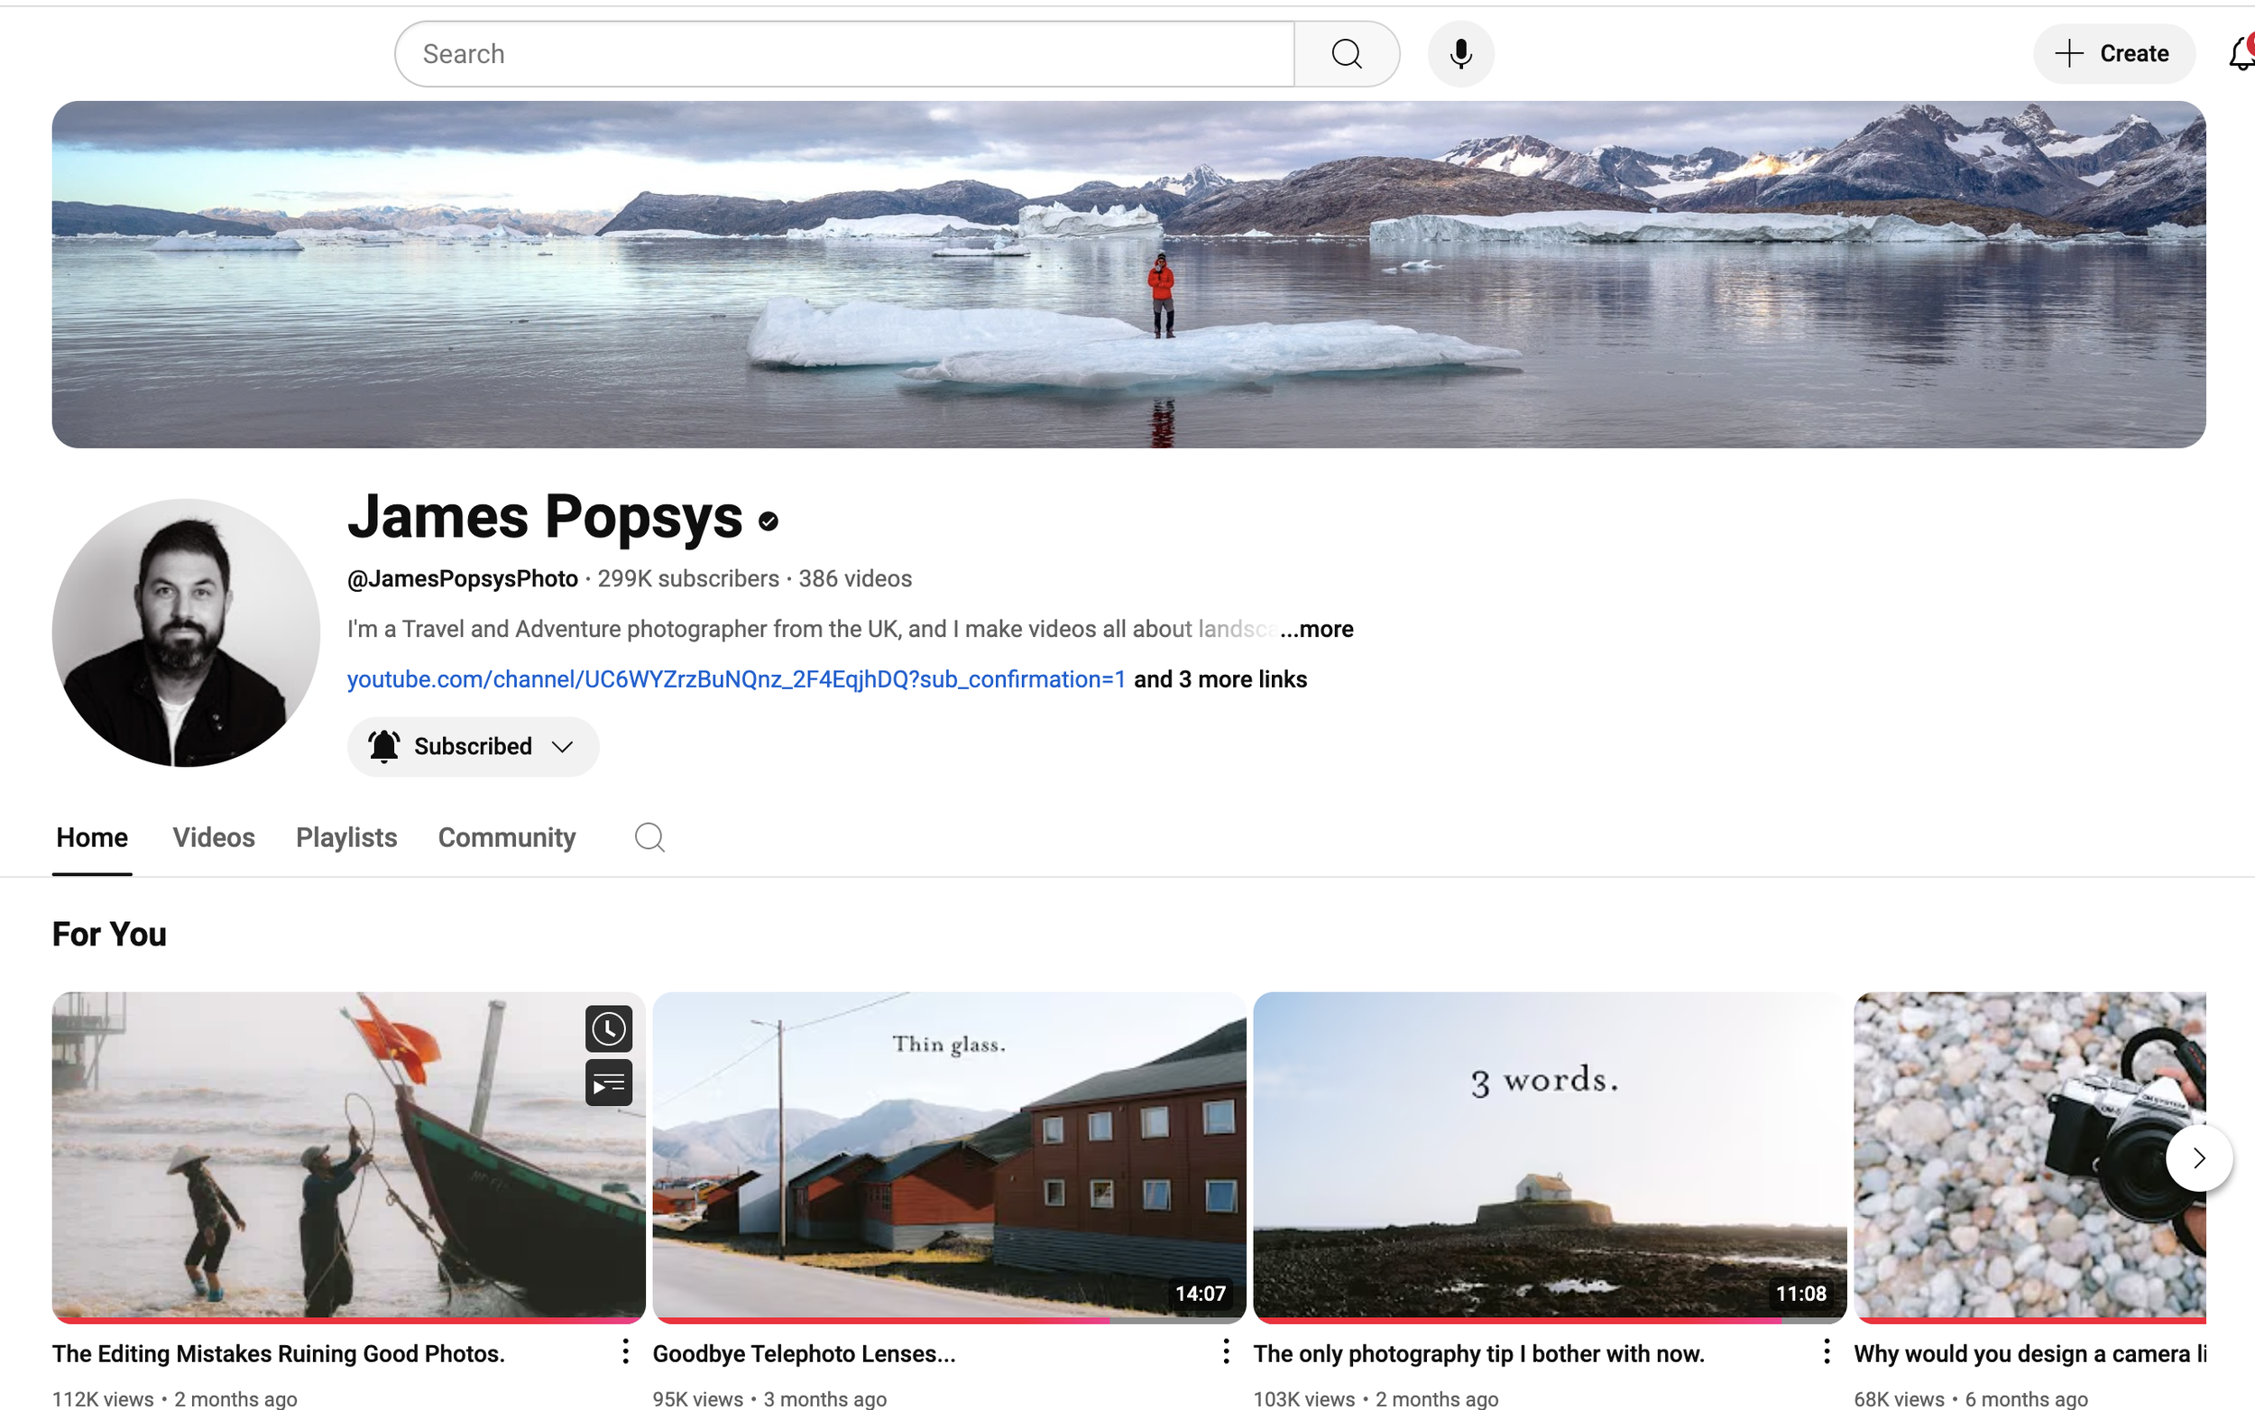
Task: Open options menu for Goodbye Telephoto Lenses video
Action: point(1226,1352)
